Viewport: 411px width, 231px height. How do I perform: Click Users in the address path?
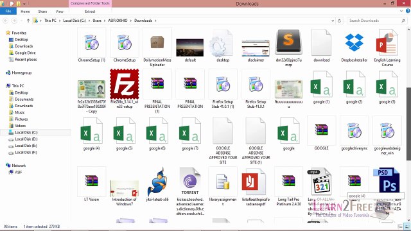tap(97, 21)
